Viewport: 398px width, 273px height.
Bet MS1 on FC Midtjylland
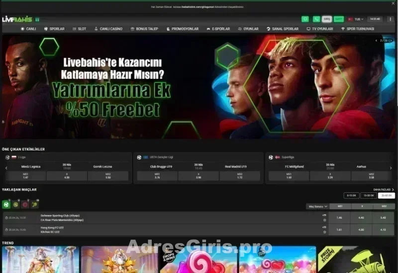[x=289, y=176]
